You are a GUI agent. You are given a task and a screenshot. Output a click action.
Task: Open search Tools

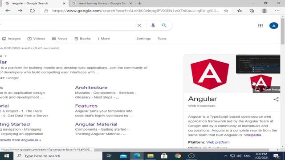pos(162,39)
